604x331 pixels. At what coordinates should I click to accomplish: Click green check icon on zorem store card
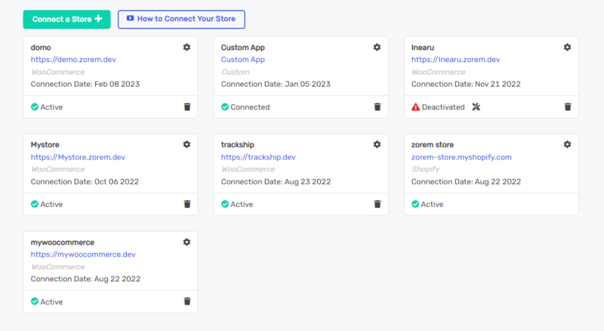coord(415,204)
